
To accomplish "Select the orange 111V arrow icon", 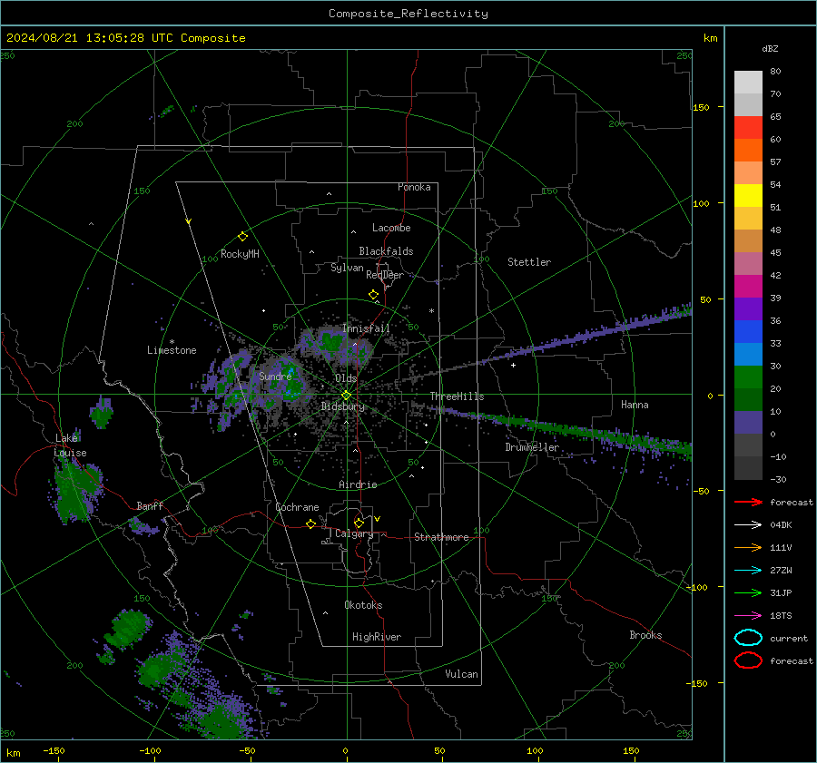I will point(748,547).
